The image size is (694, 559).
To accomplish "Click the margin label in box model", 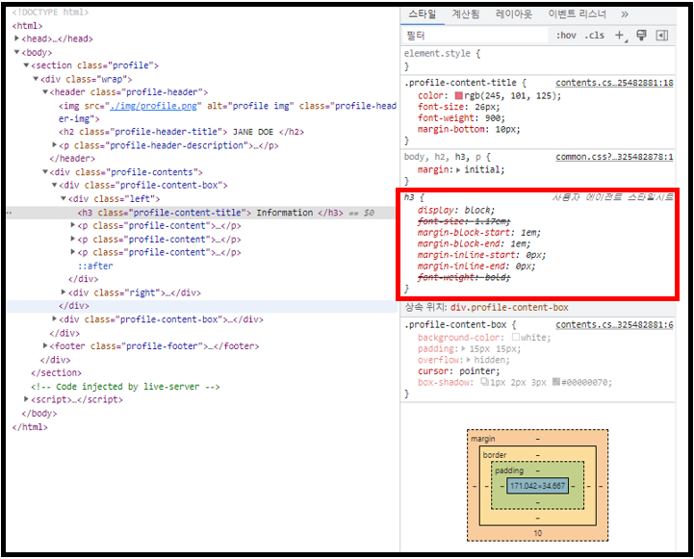I will click(483, 439).
